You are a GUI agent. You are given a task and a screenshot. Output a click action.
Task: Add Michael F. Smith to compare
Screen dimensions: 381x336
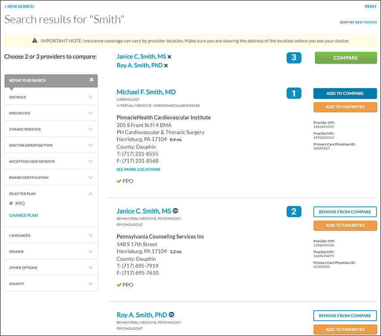click(x=345, y=93)
